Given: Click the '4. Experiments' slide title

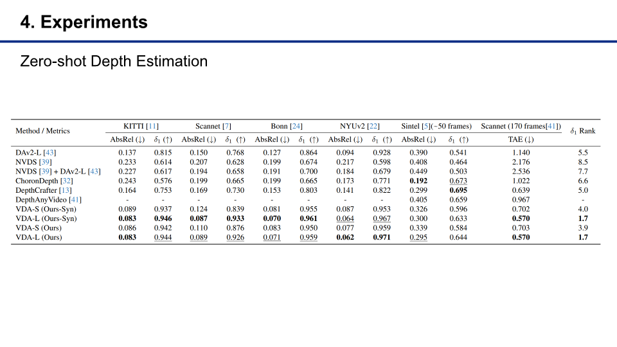Looking at the screenshot, I should pos(84,22).
